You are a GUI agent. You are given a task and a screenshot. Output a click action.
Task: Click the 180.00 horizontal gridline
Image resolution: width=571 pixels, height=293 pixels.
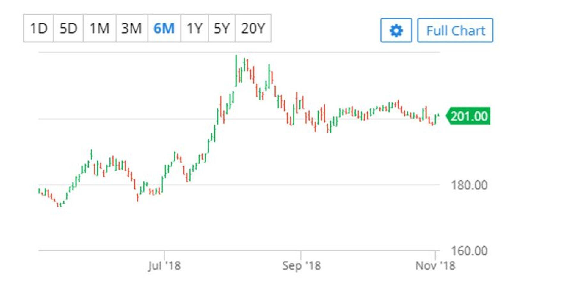pos(268,185)
